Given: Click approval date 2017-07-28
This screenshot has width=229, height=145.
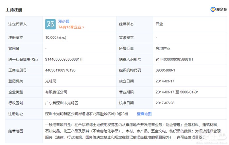Looking at the screenshot, I should tap(165, 103).
